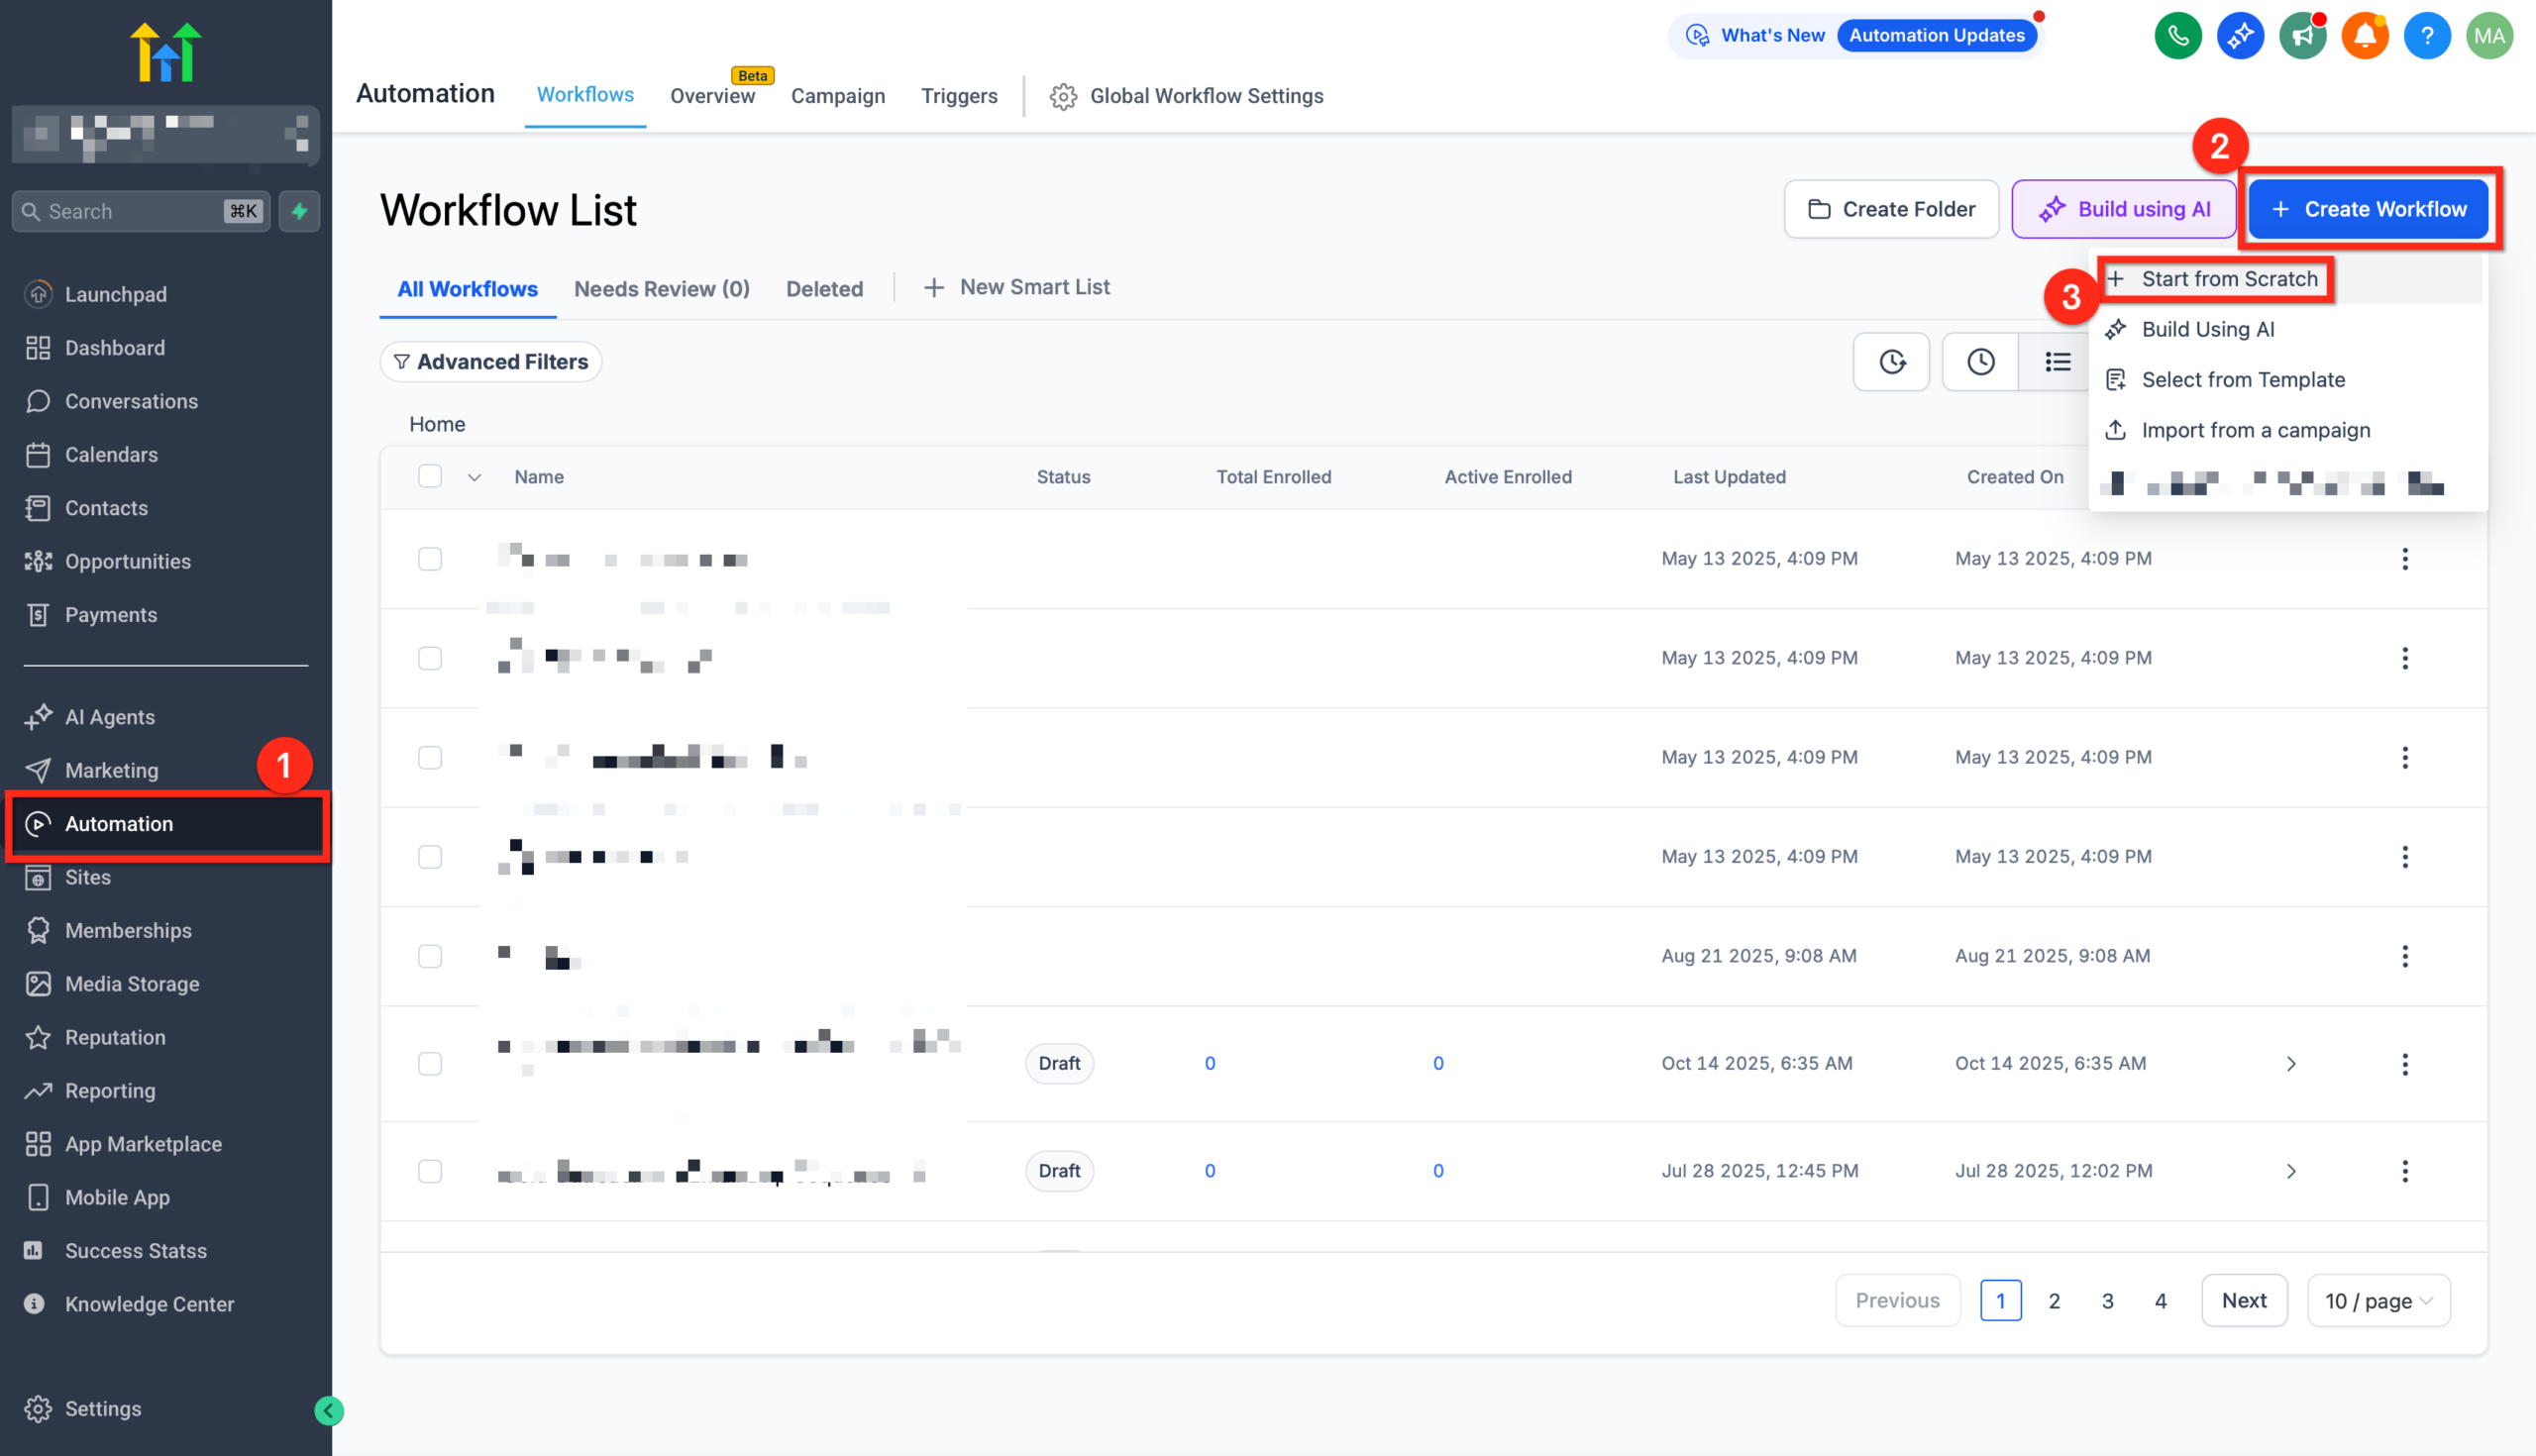
Task: Open announcements via the megaphone icon
Action: (x=2303, y=35)
